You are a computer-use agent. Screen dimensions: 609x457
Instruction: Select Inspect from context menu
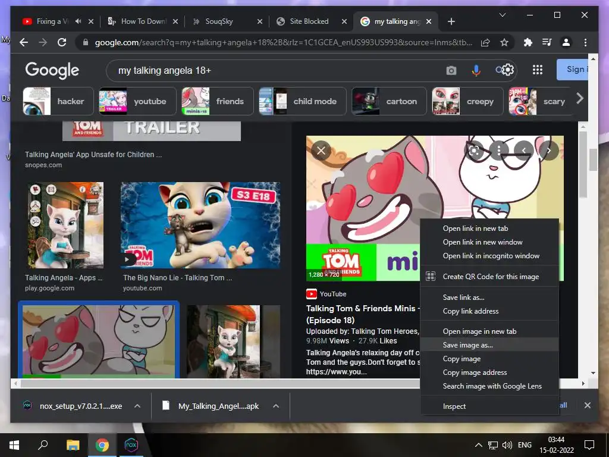pyautogui.click(x=489, y=406)
